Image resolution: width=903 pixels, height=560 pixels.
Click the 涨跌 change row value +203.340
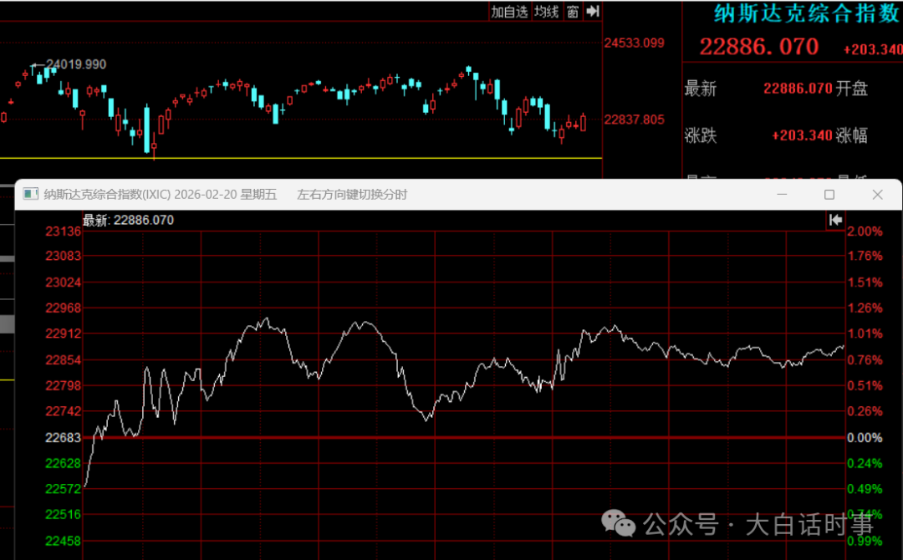(x=802, y=136)
